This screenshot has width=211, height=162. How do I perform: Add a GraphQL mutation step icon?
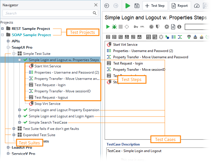155,37
